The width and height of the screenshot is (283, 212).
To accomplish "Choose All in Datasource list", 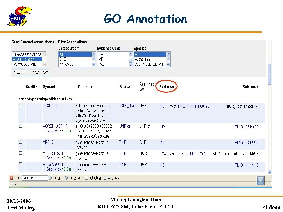I will click(x=75, y=54).
